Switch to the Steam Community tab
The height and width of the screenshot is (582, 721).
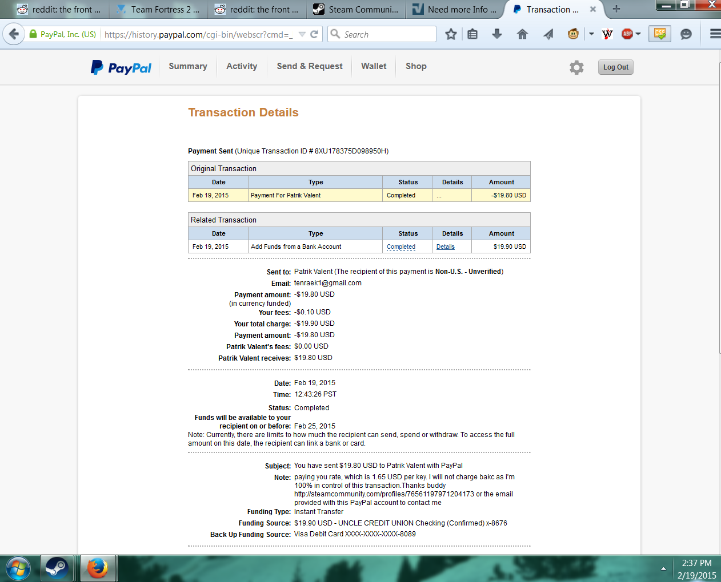point(357,9)
